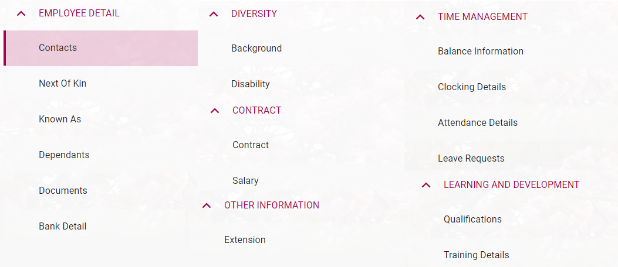Open Clocking Details
The width and height of the screenshot is (618, 267).
click(472, 87)
